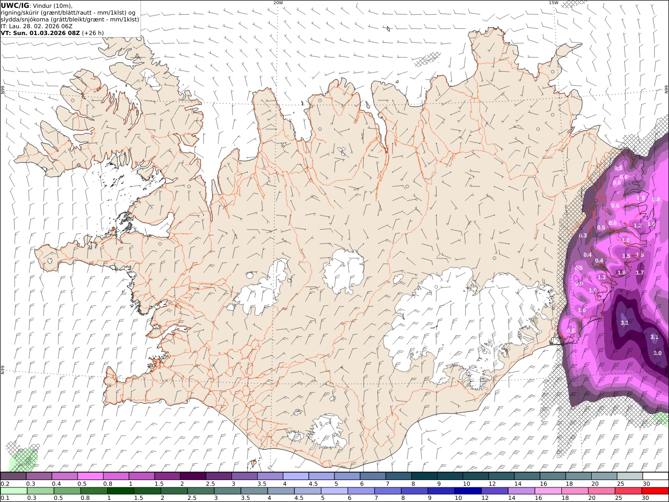This screenshot has width=669, height=502.
Task: Click the 'VT: Sun. 01.03.2026 08Z' line
Action: coord(41,33)
